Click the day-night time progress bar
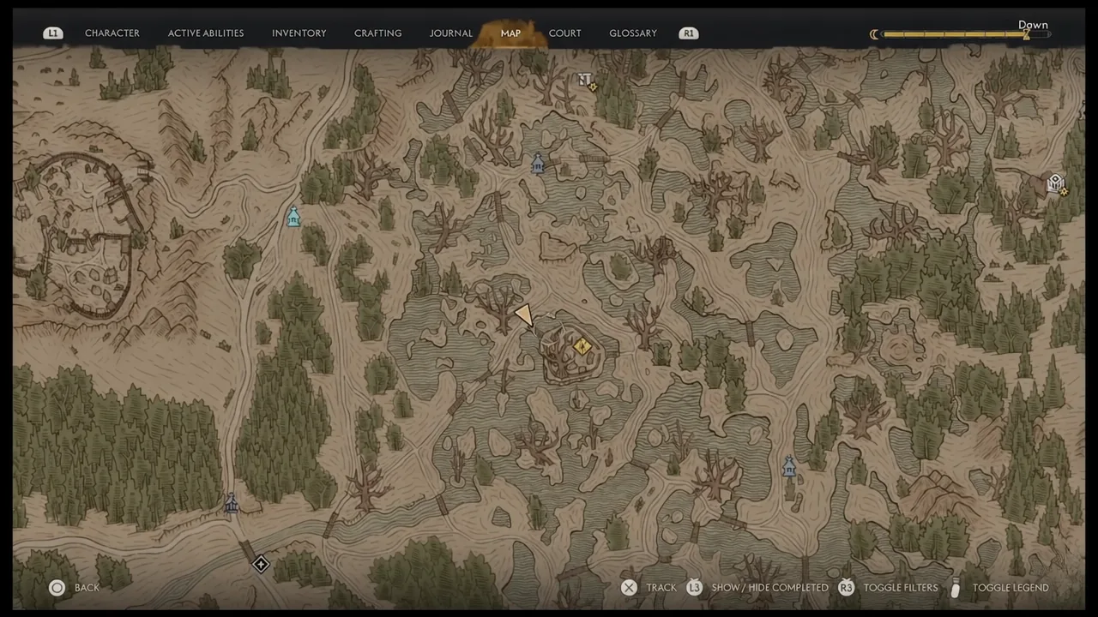This screenshot has height=617, width=1098. [967, 34]
